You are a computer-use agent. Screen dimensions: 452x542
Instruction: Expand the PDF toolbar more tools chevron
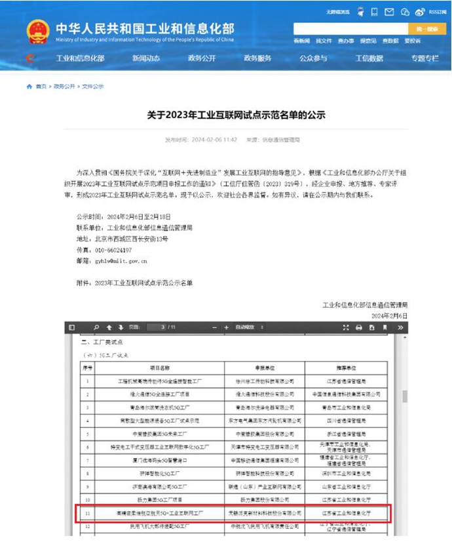tap(400, 327)
